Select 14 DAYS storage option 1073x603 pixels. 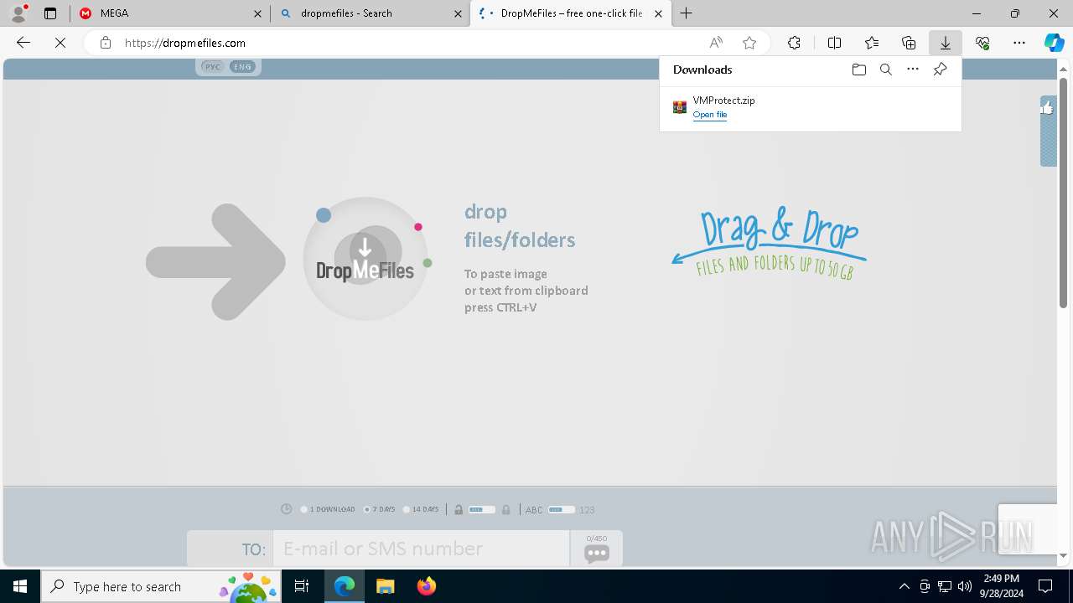tap(421, 509)
